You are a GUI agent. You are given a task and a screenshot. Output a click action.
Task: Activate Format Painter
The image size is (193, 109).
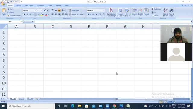[14, 15]
